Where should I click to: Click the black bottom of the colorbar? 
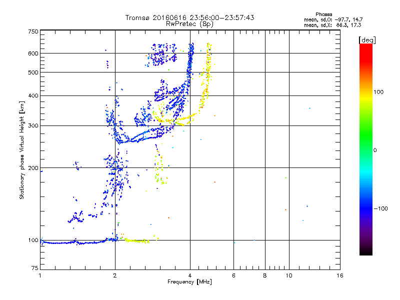pos(366,252)
